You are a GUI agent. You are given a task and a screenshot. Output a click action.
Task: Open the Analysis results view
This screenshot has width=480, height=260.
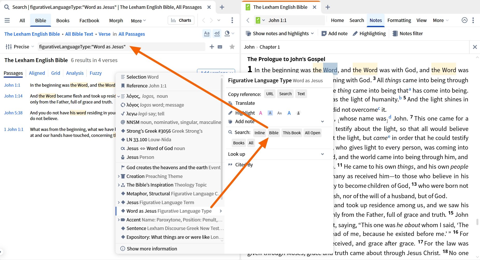[x=75, y=73]
